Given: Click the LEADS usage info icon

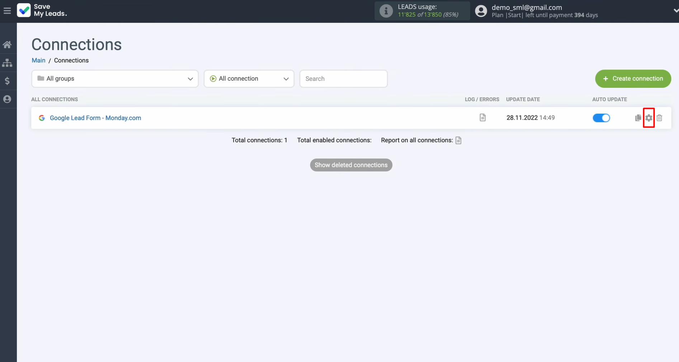Looking at the screenshot, I should [x=386, y=11].
